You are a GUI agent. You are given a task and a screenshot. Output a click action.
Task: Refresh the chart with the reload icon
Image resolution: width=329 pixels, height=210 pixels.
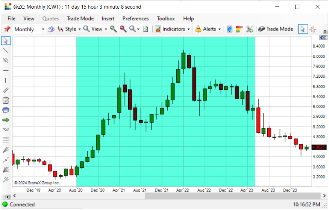[146, 29]
